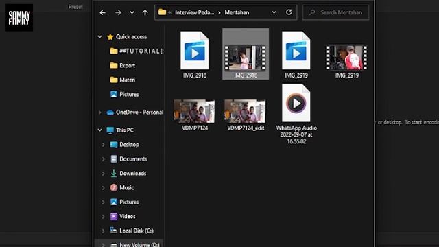The width and height of the screenshot is (439, 247).
Task: Refresh the Mentahan folder view
Action: coord(289,12)
